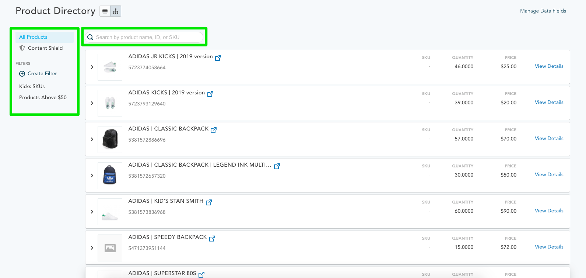View Details for ADIDAS JR KICKS
Viewport: 586px width, 278px height.
549,66
